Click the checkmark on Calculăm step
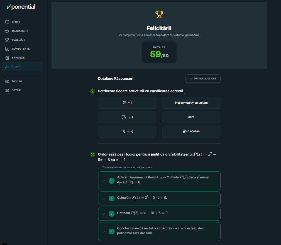This screenshot has width=281, height=245. tap(104, 198)
